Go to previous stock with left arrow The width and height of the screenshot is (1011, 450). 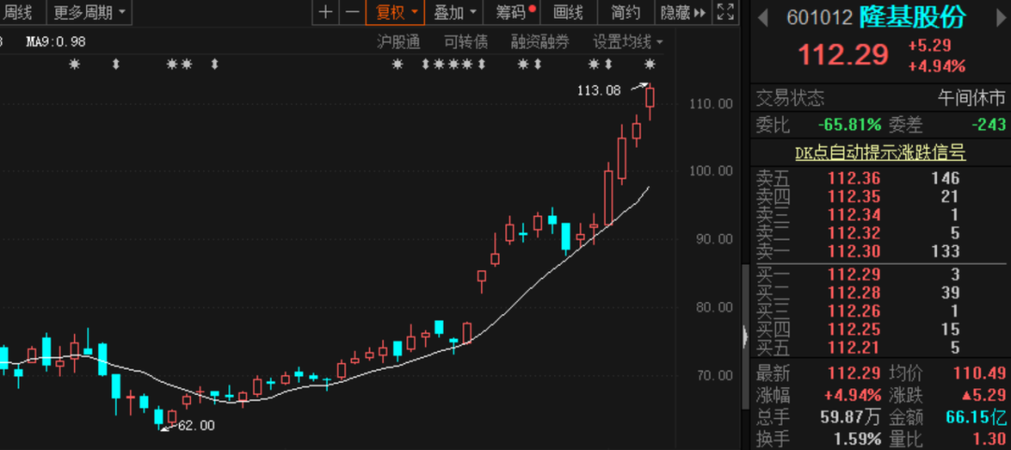point(762,17)
